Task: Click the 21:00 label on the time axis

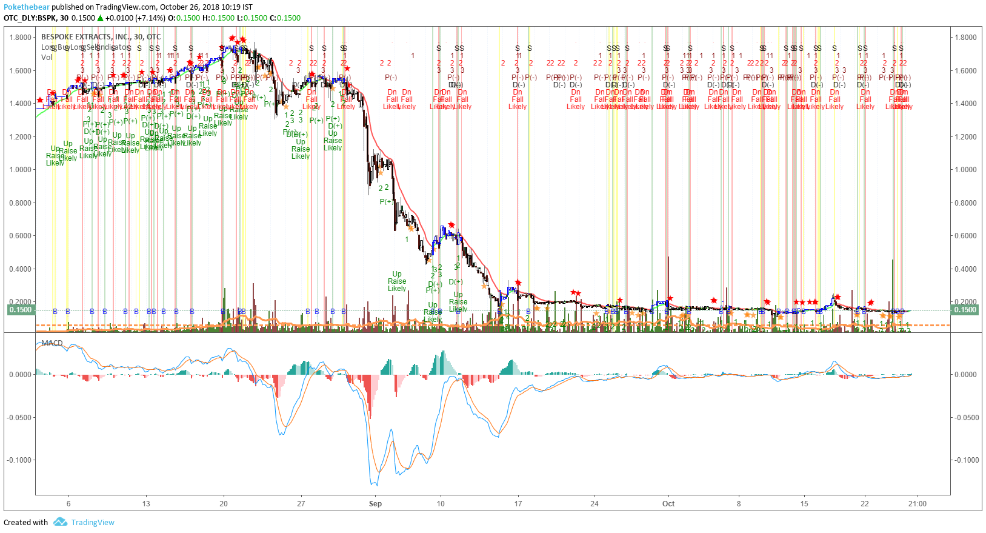Action: coord(918,504)
